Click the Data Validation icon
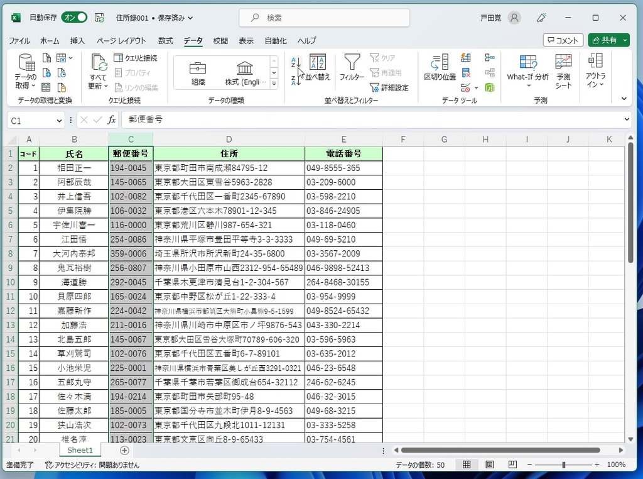 [465, 87]
